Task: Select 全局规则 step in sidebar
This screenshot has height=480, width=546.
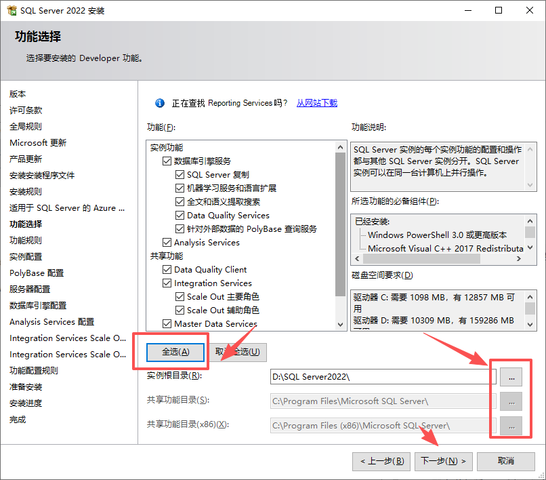Action: click(26, 127)
